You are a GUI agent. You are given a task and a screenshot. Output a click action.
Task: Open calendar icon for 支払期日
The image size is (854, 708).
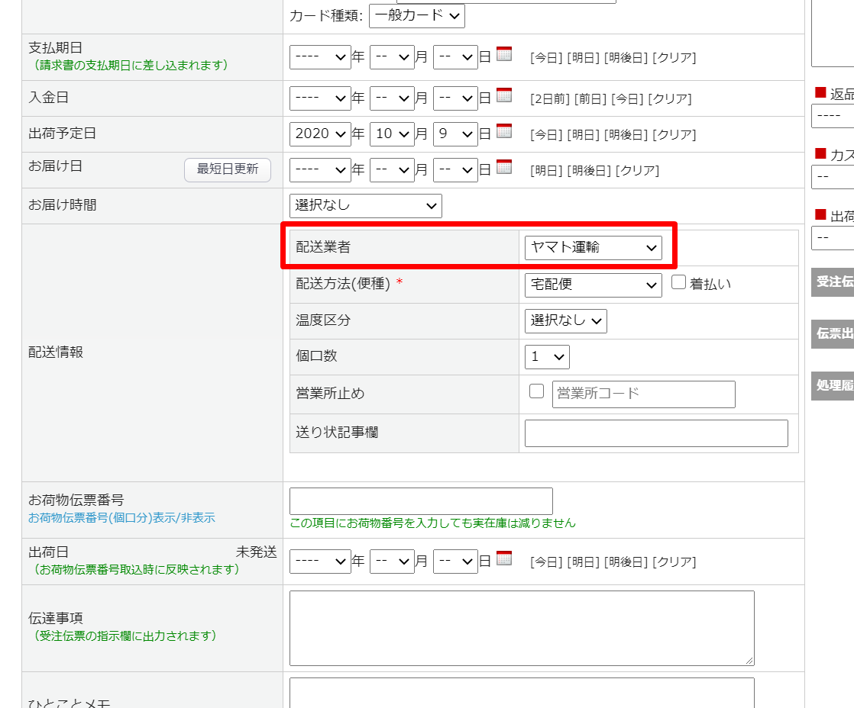tap(504, 54)
